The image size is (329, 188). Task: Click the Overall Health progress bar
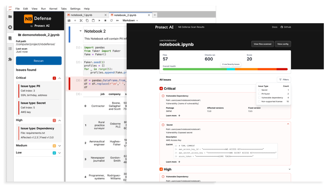point(225,69)
